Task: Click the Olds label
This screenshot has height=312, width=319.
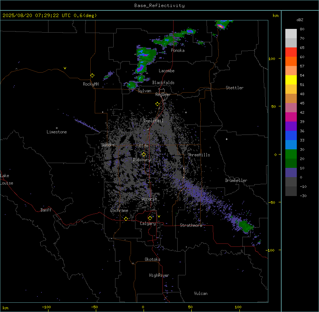Action: click(x=144, y=146)
